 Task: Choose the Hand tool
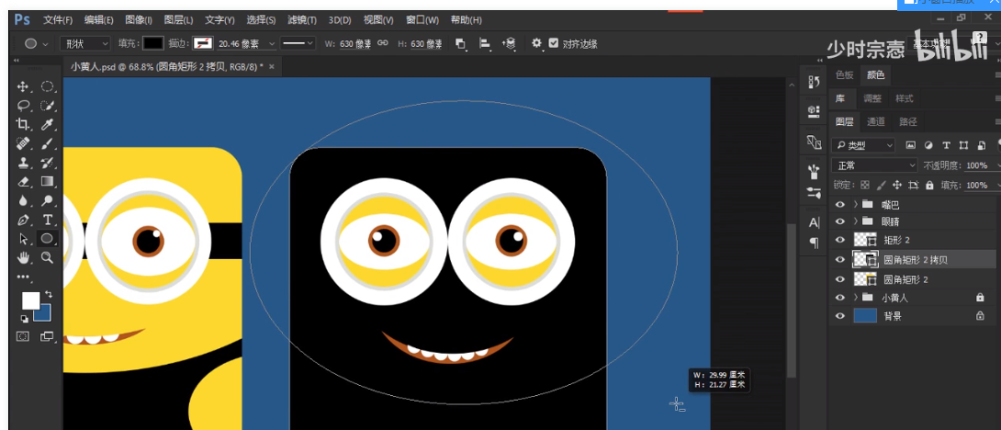tap(24, 258)
